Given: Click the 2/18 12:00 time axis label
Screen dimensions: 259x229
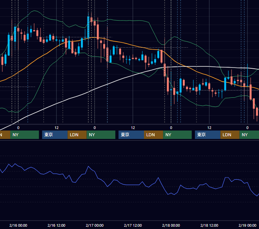Looking at the screenshot, I should 209,225.
